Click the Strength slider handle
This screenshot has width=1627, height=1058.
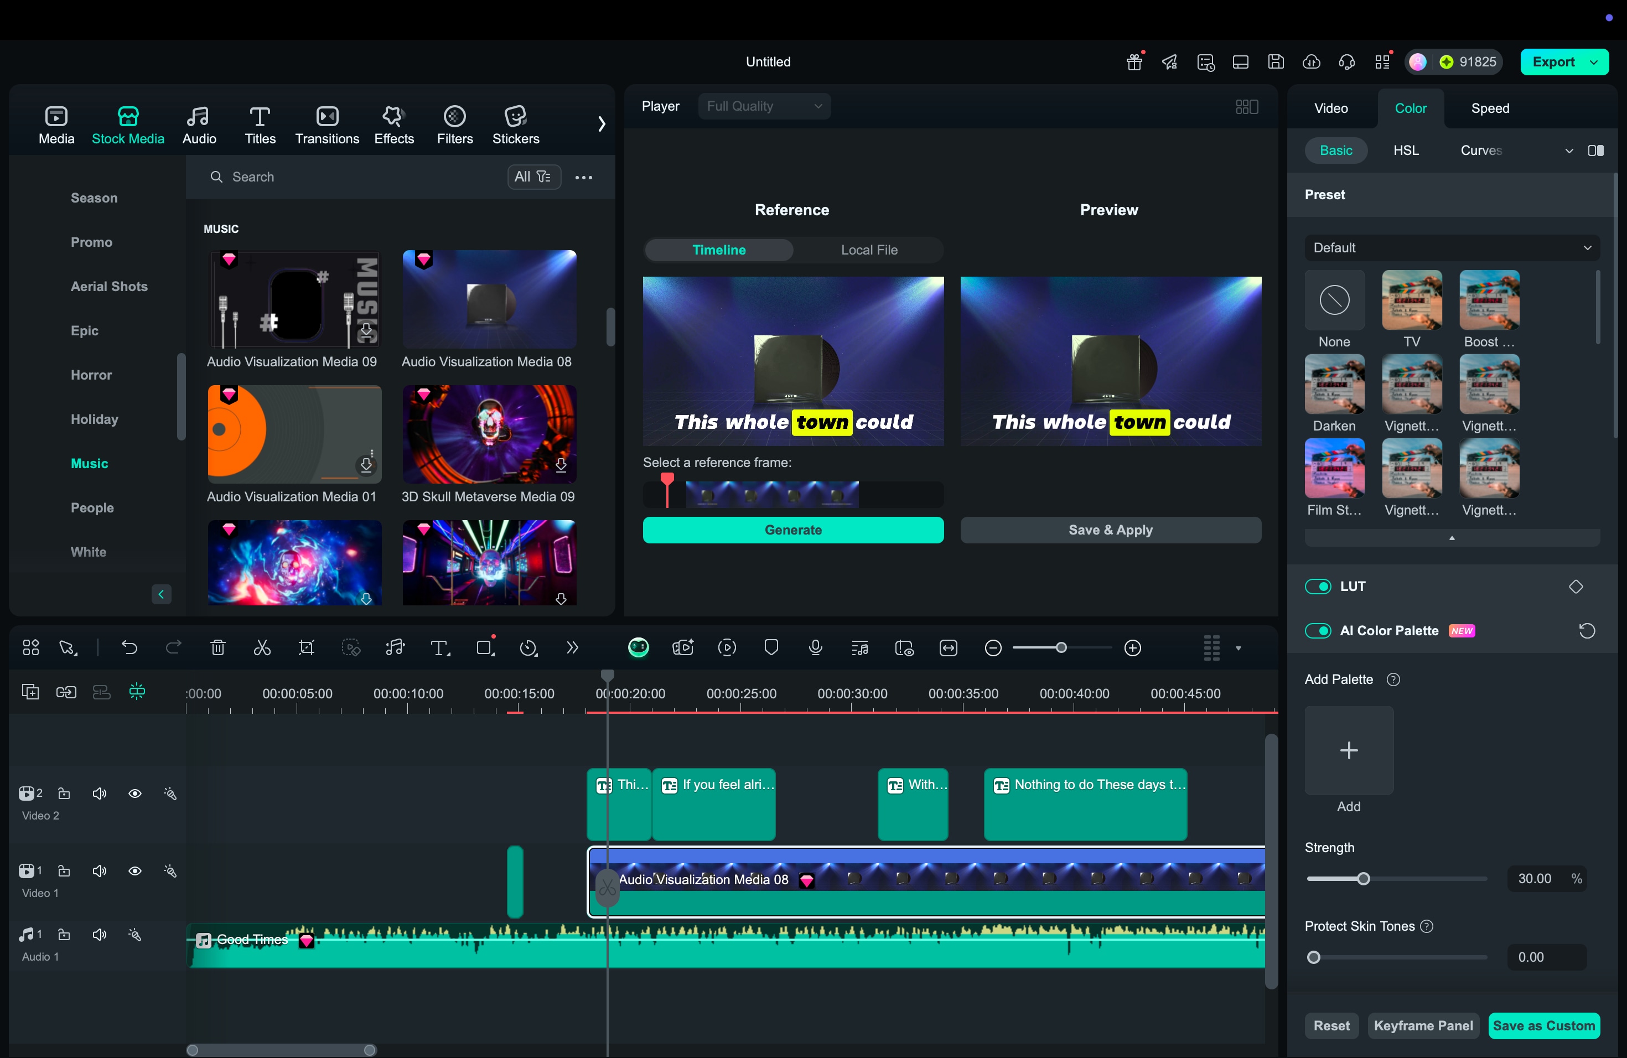tap(1363, 879)
